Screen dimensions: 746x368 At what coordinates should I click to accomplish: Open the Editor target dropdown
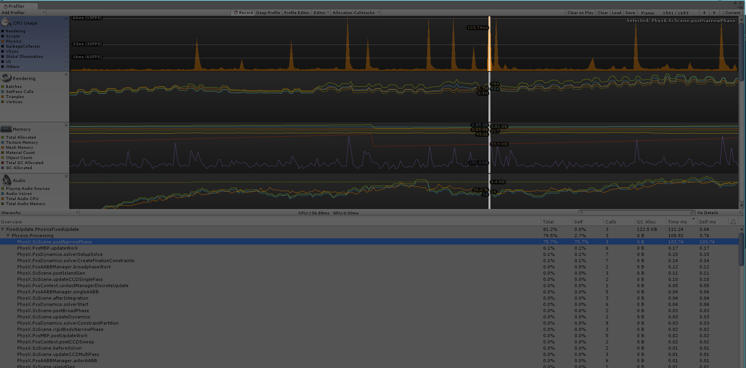(x=321, y=13)
